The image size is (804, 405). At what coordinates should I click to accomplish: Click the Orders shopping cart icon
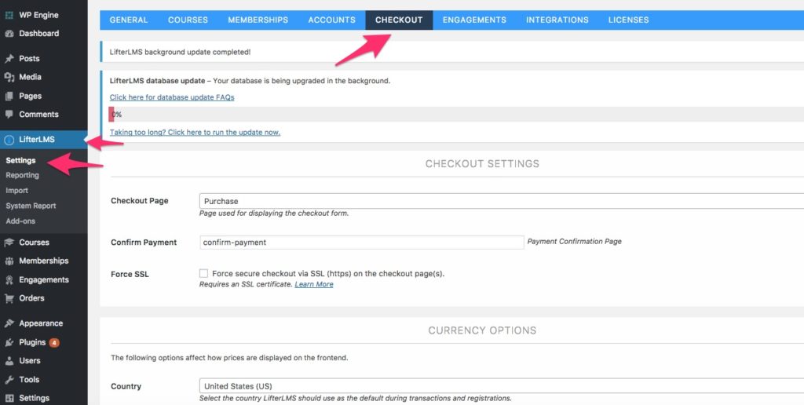point(9,298)
